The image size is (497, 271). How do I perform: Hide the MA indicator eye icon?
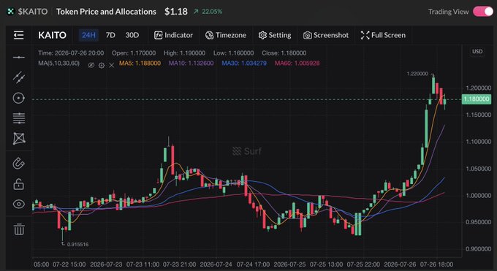(91, 65)
